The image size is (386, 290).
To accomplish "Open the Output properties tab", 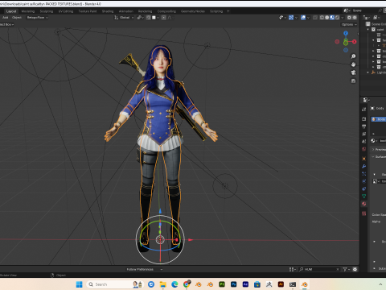I will (x=364, y=126).
